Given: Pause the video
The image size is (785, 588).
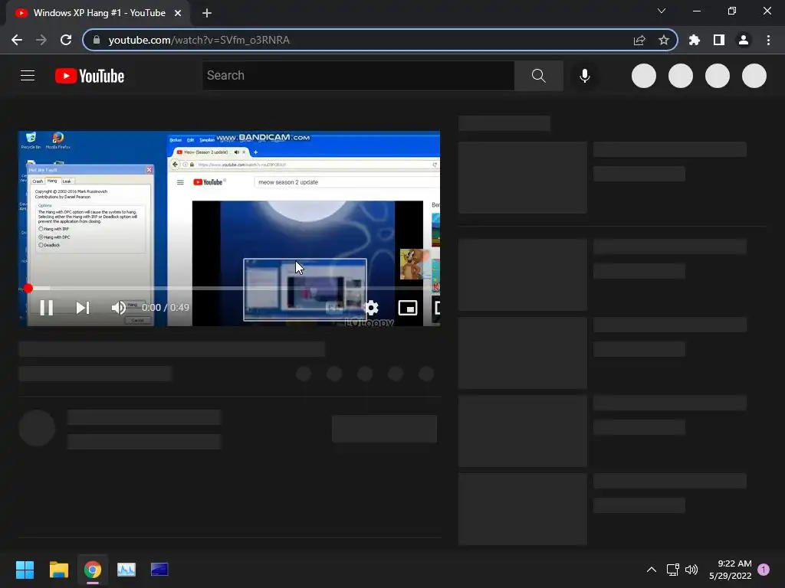Looking at the screenshot, I should [x=47, y=308].
